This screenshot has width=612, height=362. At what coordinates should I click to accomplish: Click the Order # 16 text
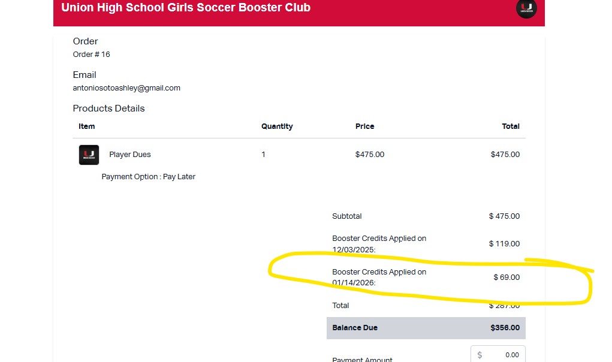[x=92, y=55]
